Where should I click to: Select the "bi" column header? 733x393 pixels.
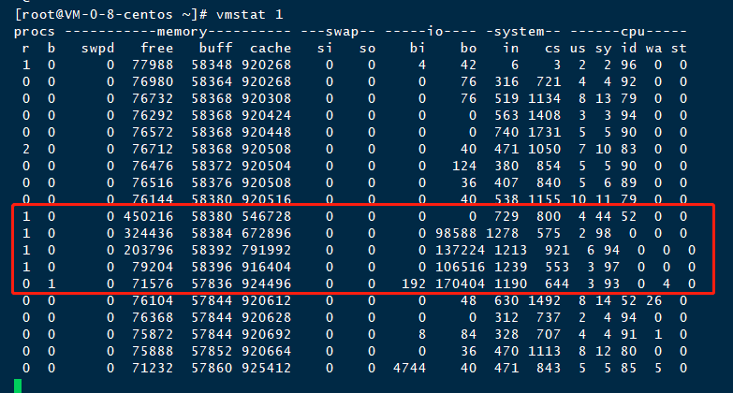[x=417, y=48]
